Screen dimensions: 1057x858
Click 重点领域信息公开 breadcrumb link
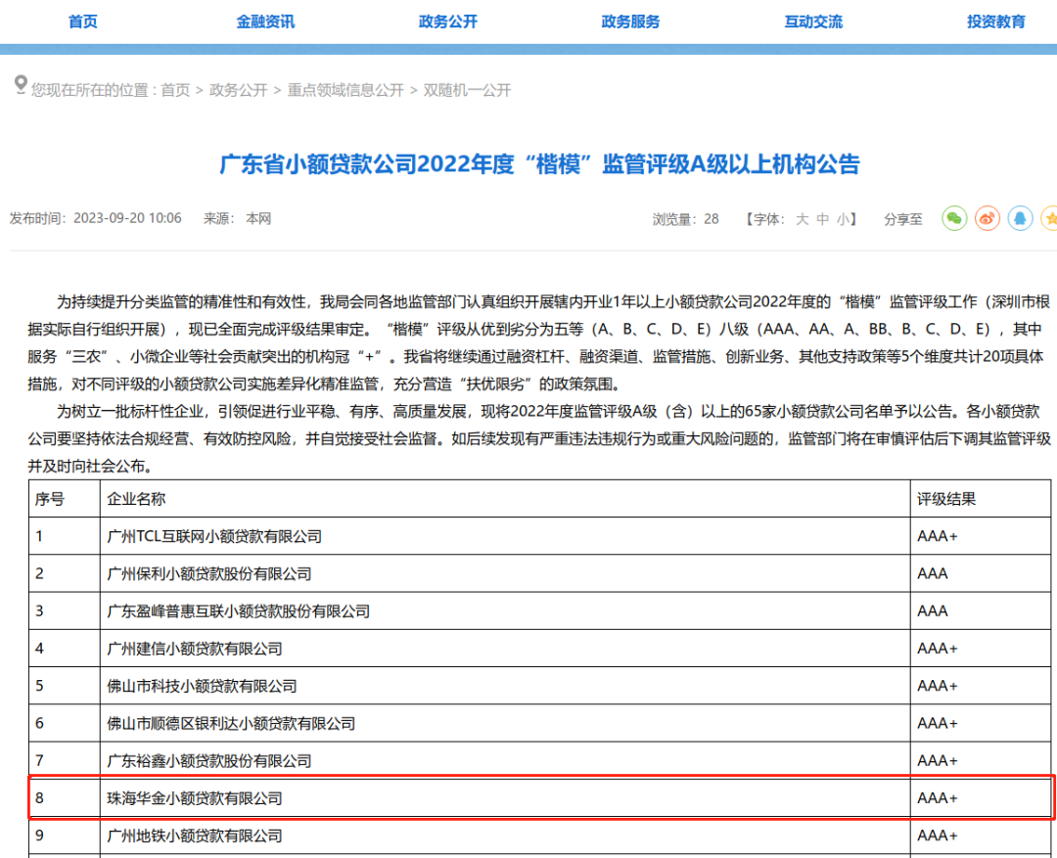coord(345,90)
